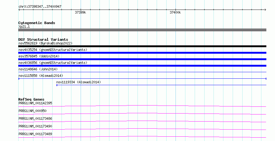This screenshot has height=141, width=275.
Task: Select the DGV Structural Variants track title
Action: 43,39
